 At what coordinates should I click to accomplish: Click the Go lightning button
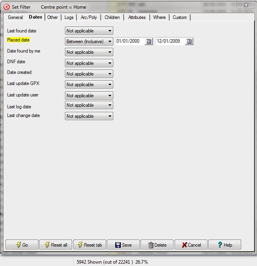point(22,245)
